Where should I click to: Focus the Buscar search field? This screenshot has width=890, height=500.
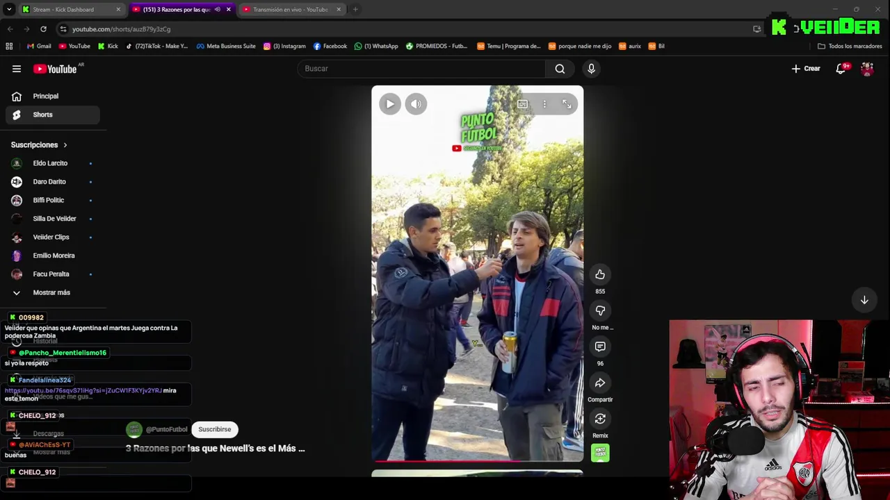(421, 69)
